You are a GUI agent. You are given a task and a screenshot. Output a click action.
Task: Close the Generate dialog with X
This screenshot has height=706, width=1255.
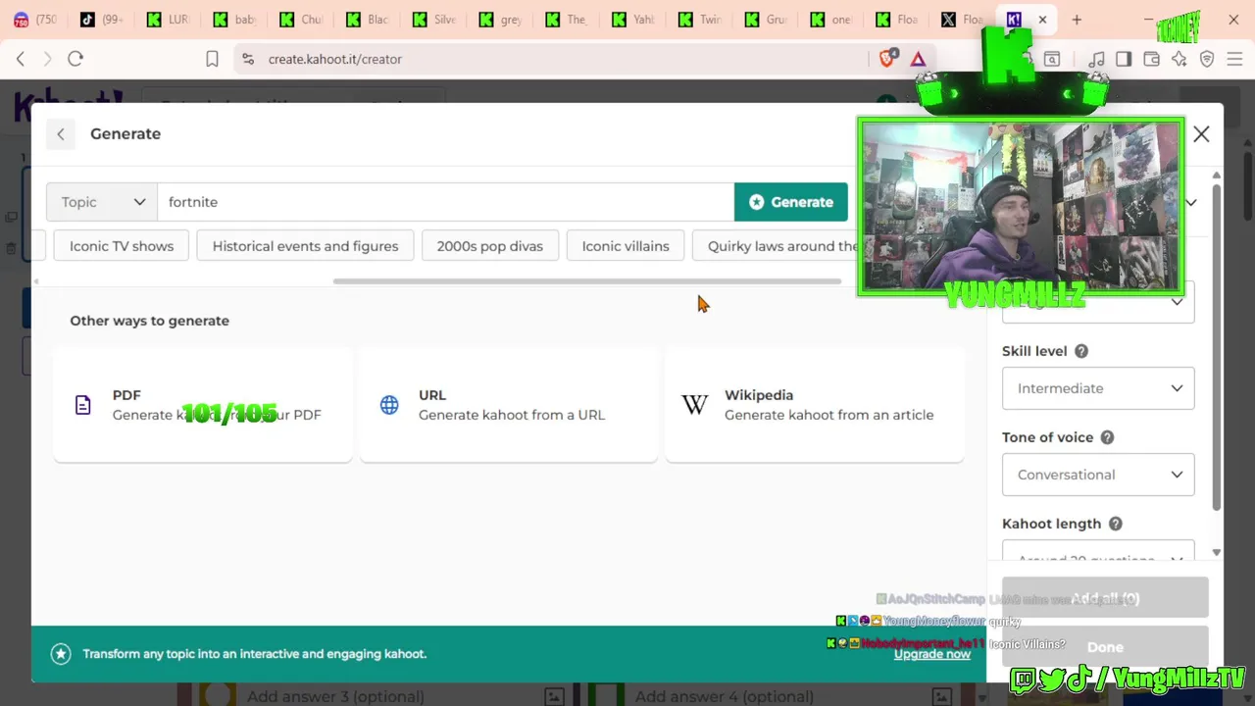[x=1201, y=134]
